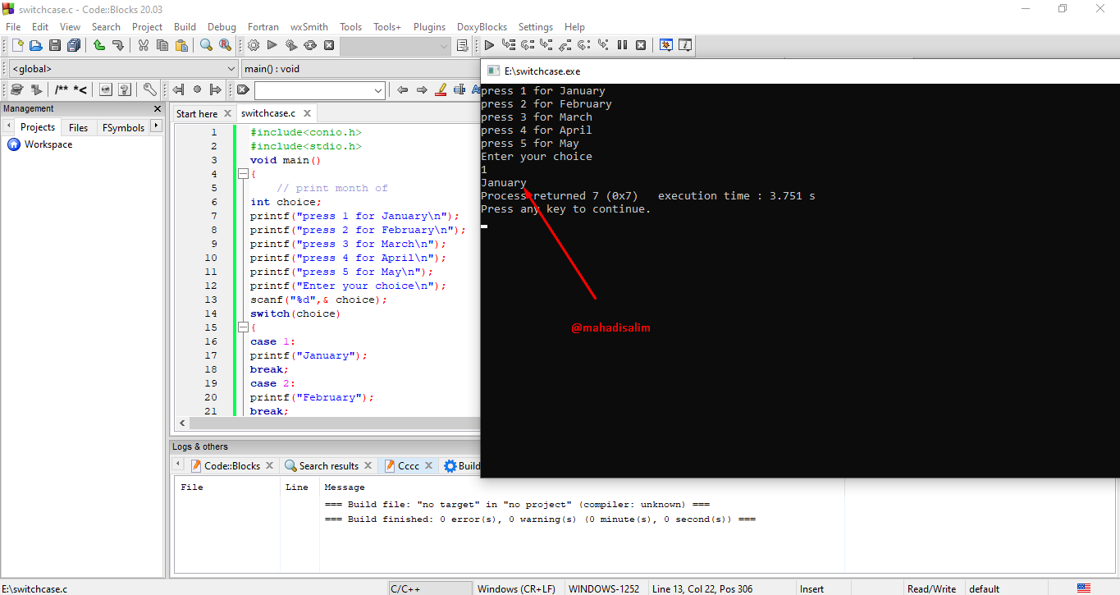Copy the selection using toolbar icon
This screenshot has width=1120, height=595.
pos(162,46)
